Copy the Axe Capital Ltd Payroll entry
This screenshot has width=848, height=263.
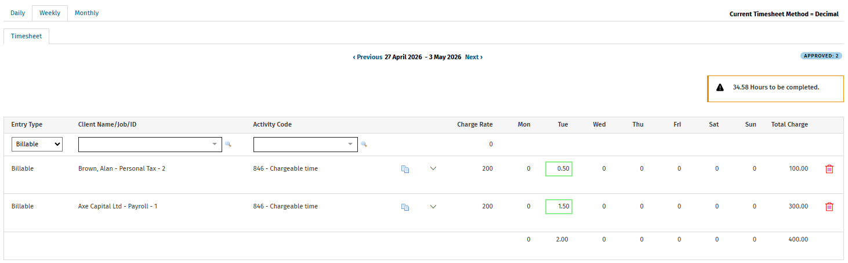(x=405, y=207)
